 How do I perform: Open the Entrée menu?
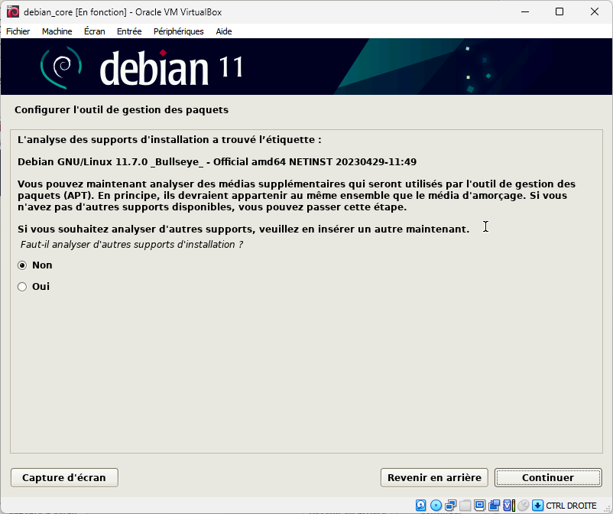pos(129,31)
